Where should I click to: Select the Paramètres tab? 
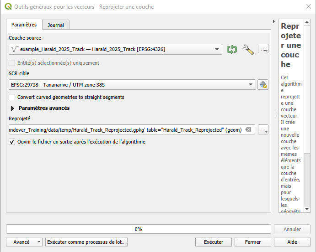(x=24, y=25)
